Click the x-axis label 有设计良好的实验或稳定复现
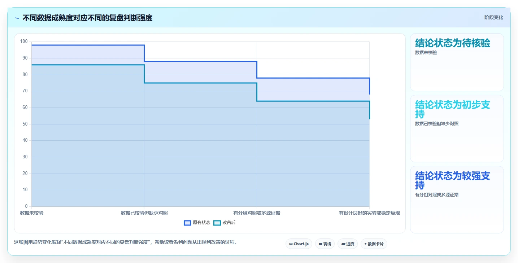Viewport: 518px width, 263px height. pyautogui.click(x=369, y=213)
